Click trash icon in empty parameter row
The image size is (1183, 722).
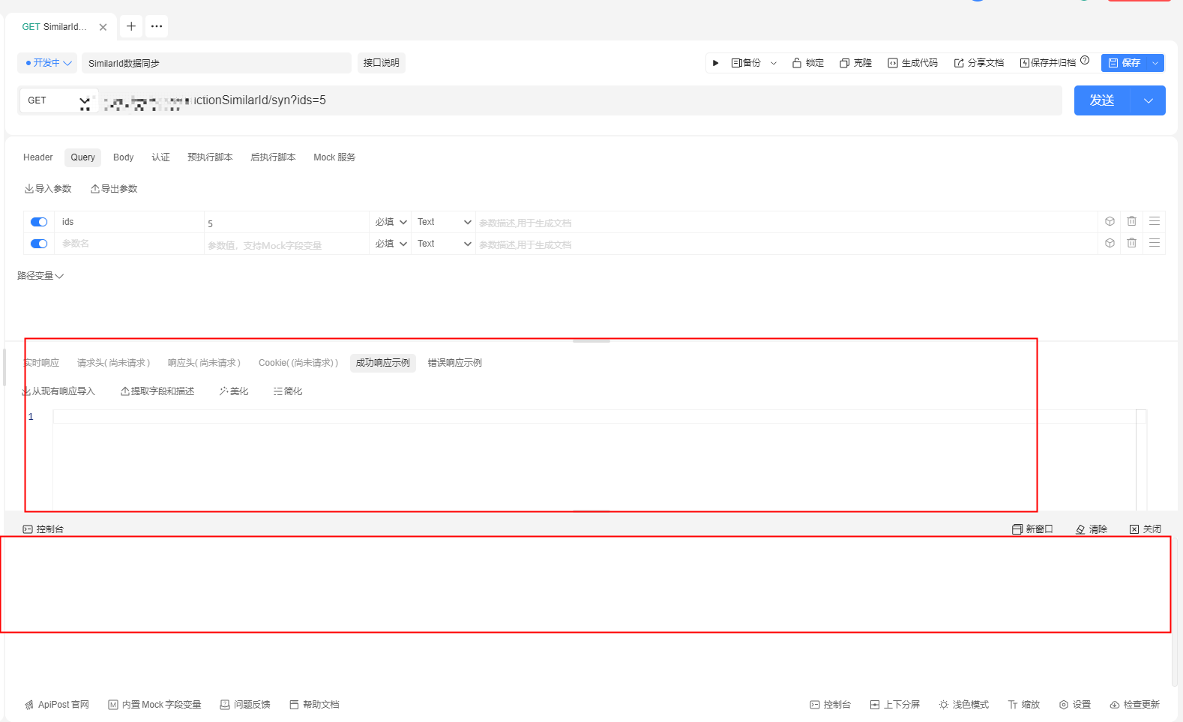pyautogui.click(x=1132, y=243)
